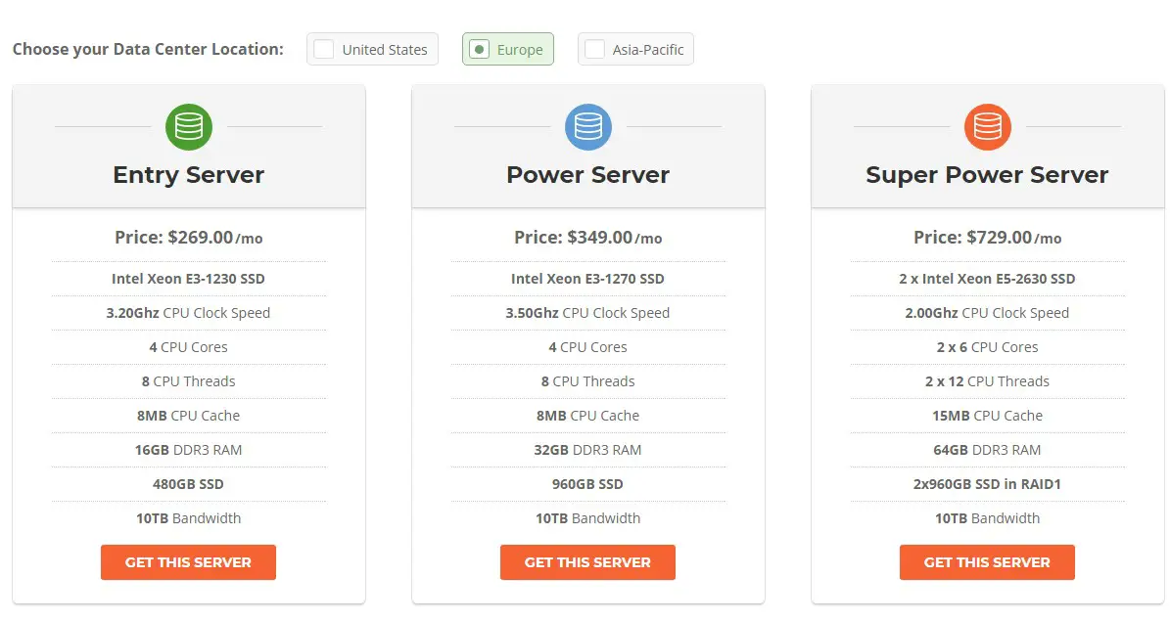This screenshot has width=1170, height=623.
Task: Click the 2x960GB SSD in RAID1 row
Action: pos(987,484)
